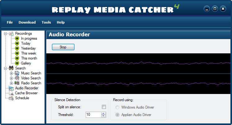Minimize the Replay Media Catcher window
The height and width of the screenshot is (125, 232).
tap(207, 9)
